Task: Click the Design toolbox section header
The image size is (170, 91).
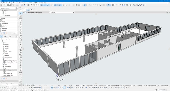Action: 20,18
